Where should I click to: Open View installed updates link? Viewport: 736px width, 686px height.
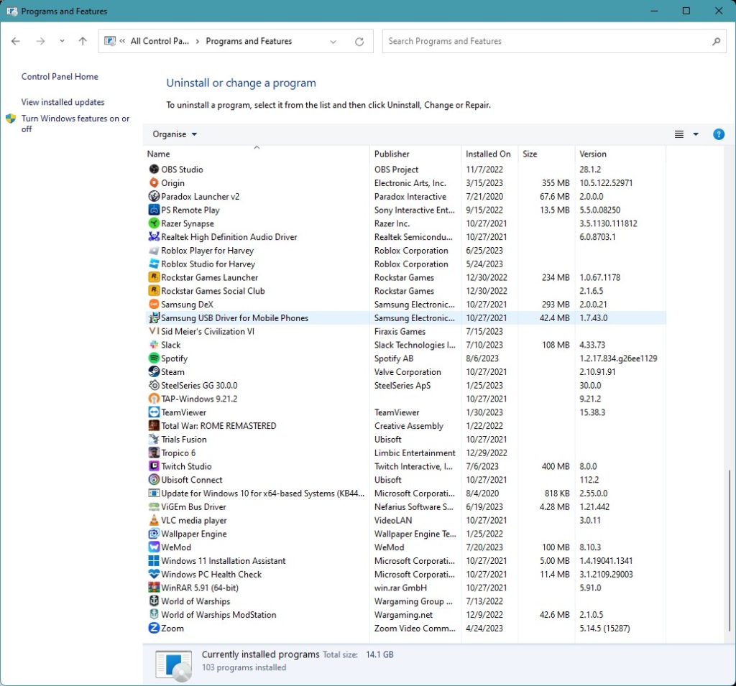coord(63,102)
